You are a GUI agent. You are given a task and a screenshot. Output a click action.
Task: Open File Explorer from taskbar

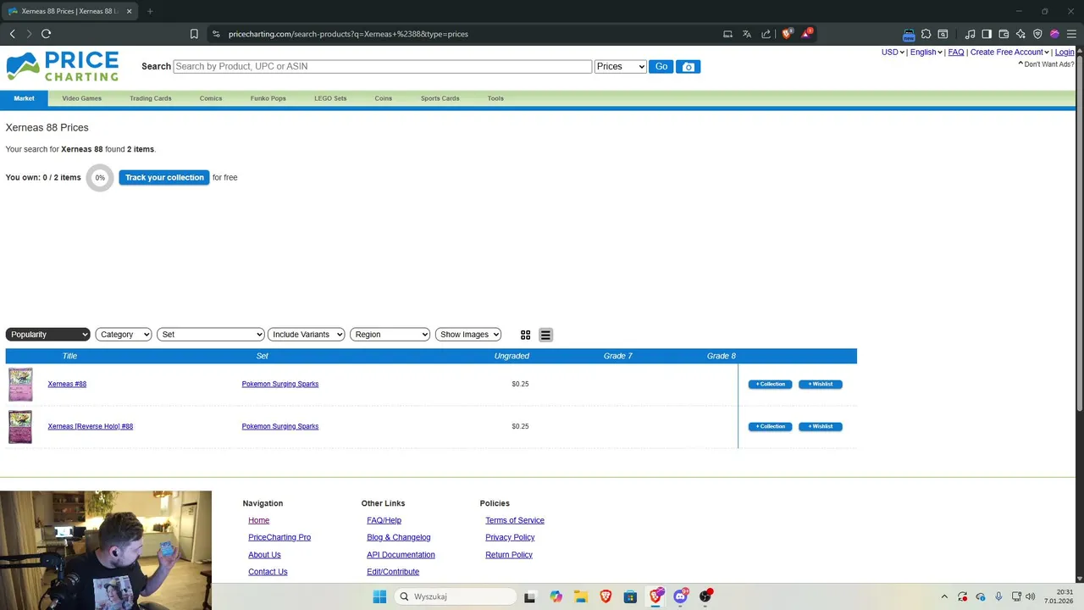click(580, 596)
